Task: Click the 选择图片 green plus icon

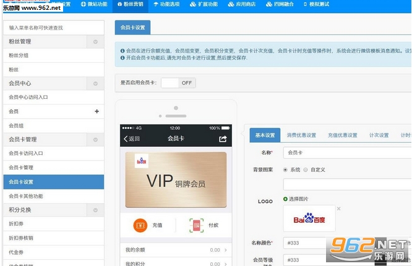Action: 285,199
